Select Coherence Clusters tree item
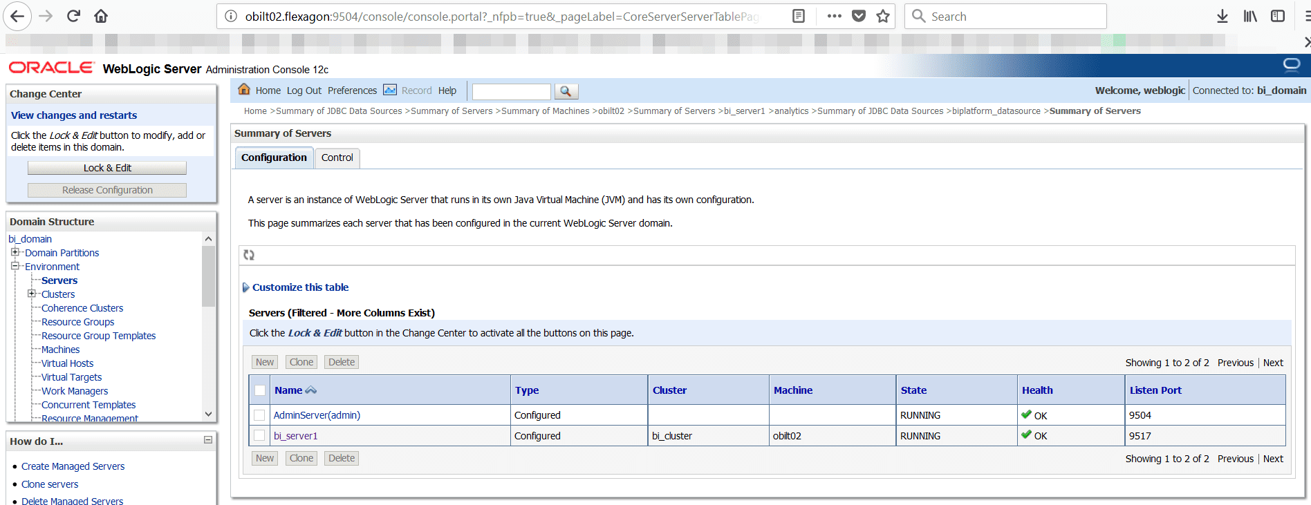1311x505 pixels. [82, 308]
